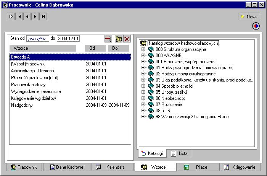The width and height of the screenshot is (267, 176).
Task: Minimize the Pracownik window
Action: 248,5
